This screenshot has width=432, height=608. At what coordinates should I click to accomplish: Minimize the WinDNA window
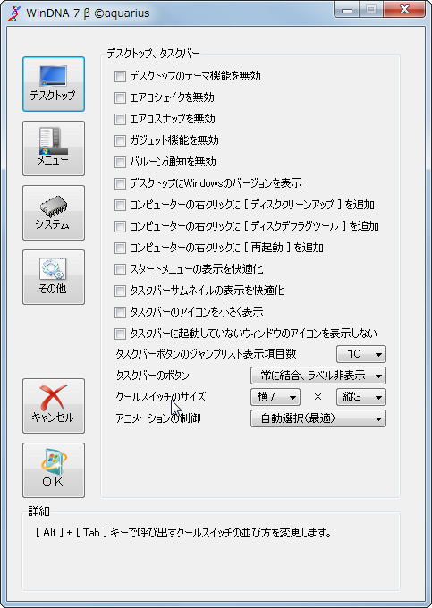[x=347, y=10]
